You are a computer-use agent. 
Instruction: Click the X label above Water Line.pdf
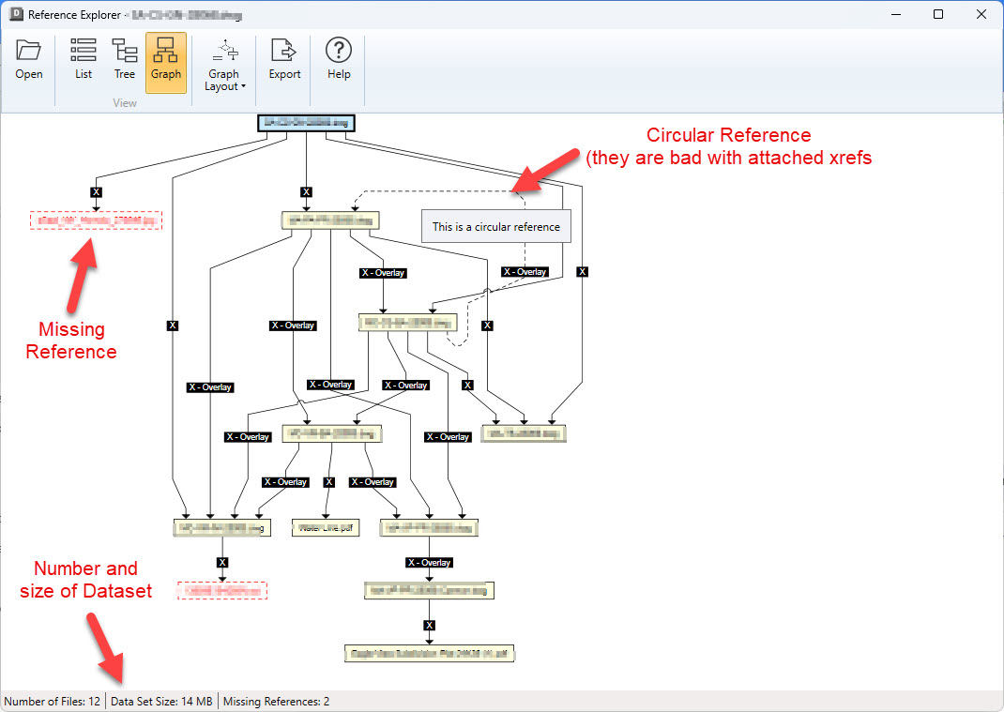[328, 482]
